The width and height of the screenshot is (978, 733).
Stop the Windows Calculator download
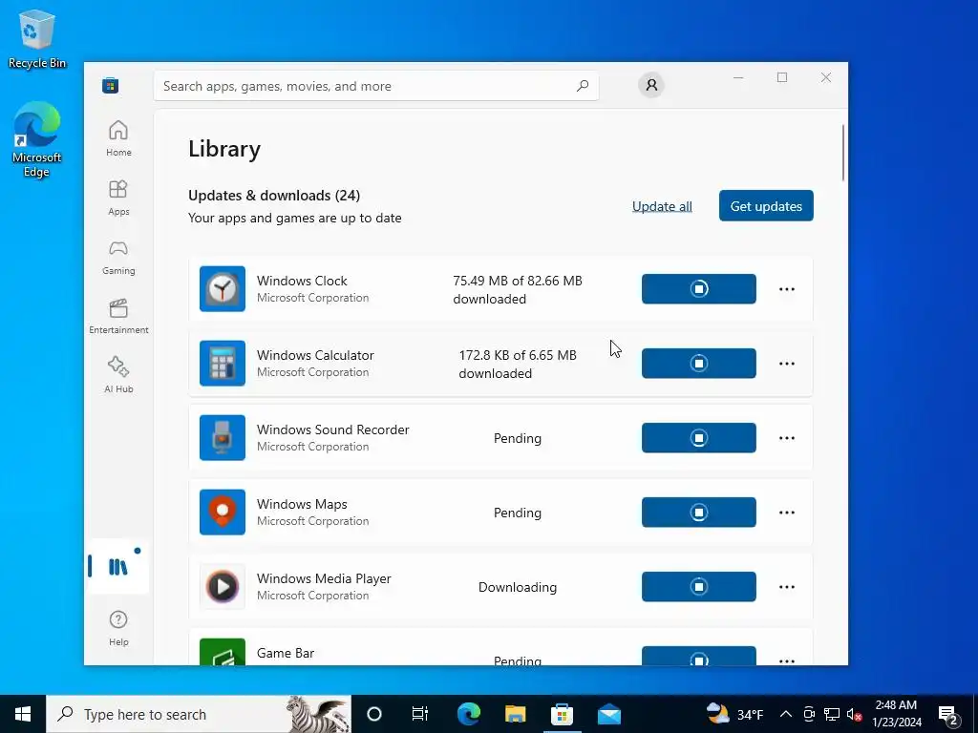coord(698,363)
